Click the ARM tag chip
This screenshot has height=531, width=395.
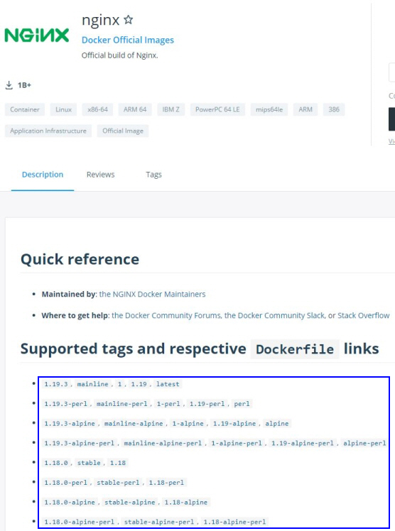point(305,109)
